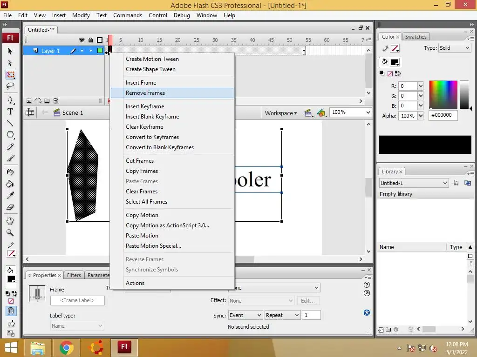This screenshot has height=357, width=477.
Task: Toggle Snap to Objects magnet
Action: click(11, 311)
